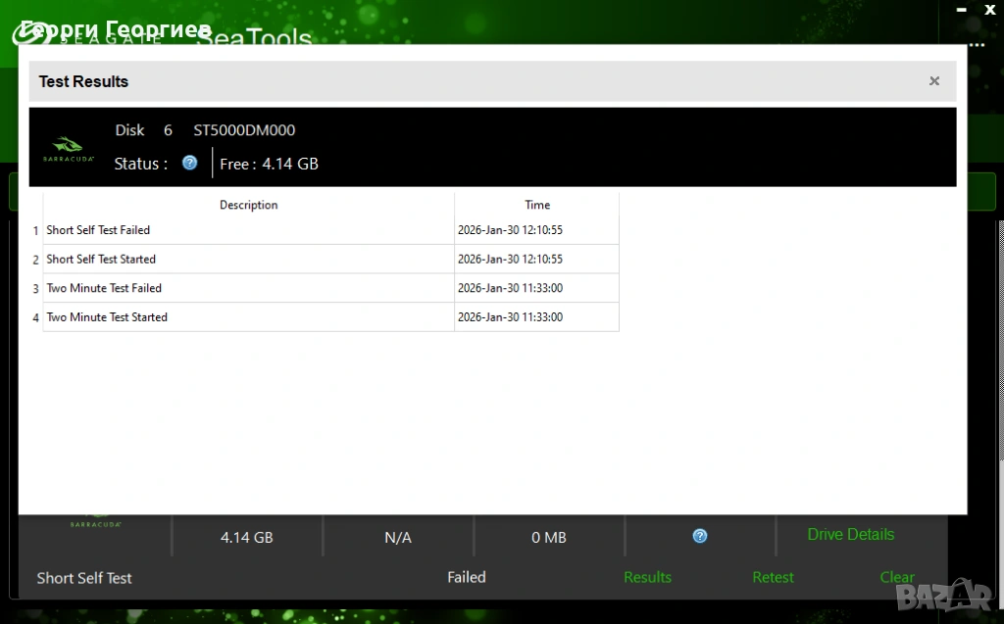Click the blue help icon beside Drive Details
Viewport: 1004px width, 624px height.
tap(700, 536)
